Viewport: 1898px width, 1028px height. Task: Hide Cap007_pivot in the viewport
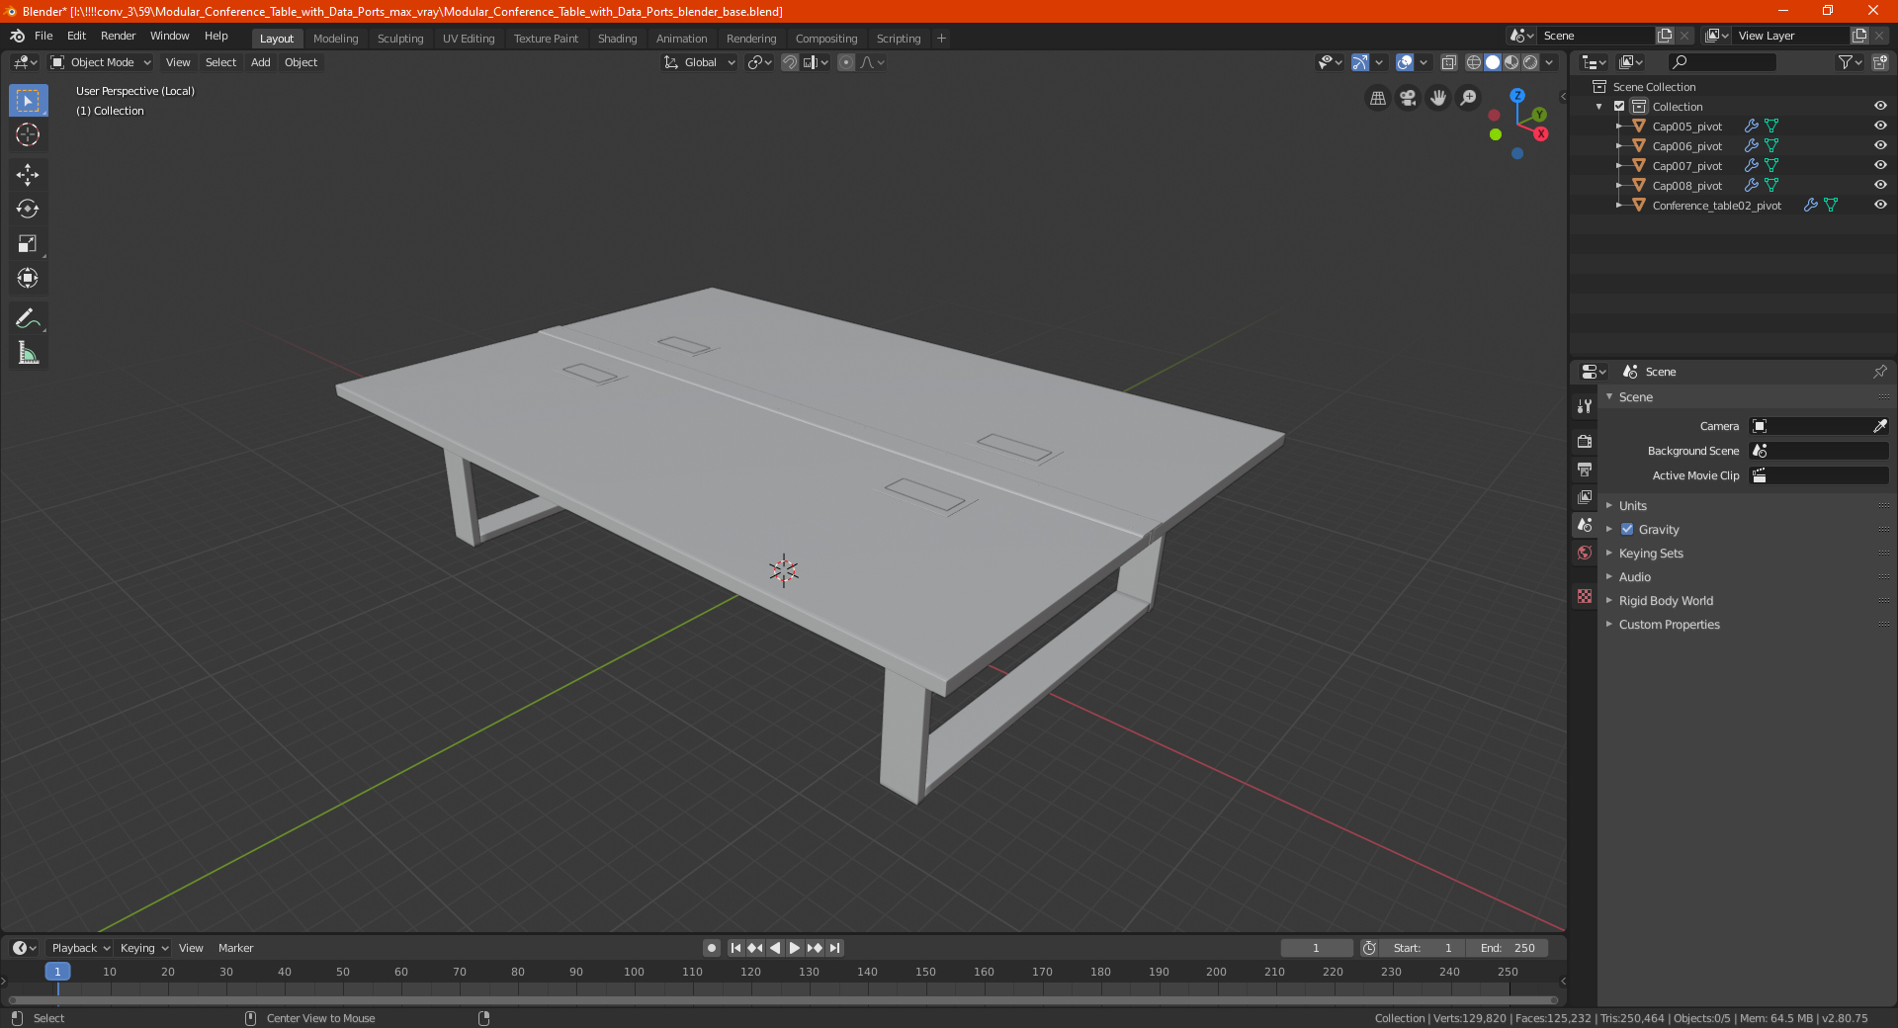tap(1880, 165)
